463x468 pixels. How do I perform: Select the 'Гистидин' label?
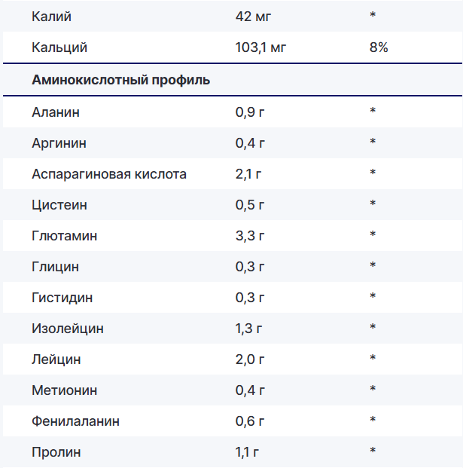tap(62, 298)
